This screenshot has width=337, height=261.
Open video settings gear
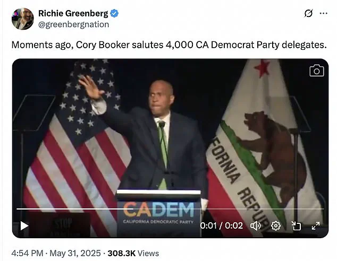[276, 225]
